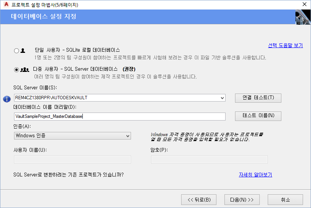Screen dimensions: 311x208
Task: Click the blue info icon beside SQL Server name
Action: pos(7,99)
